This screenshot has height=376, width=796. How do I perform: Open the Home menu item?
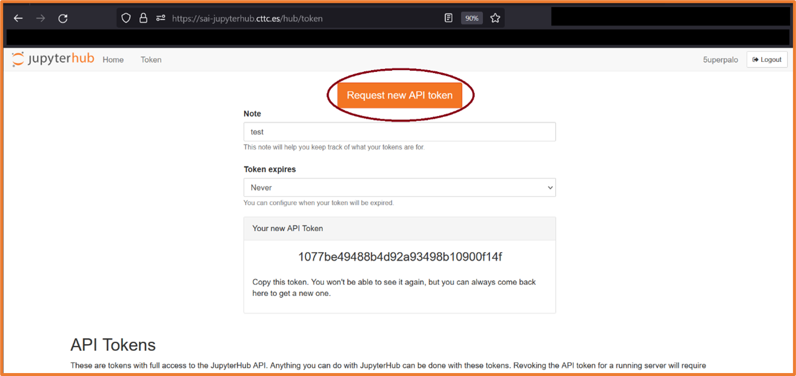click(113, 60)
